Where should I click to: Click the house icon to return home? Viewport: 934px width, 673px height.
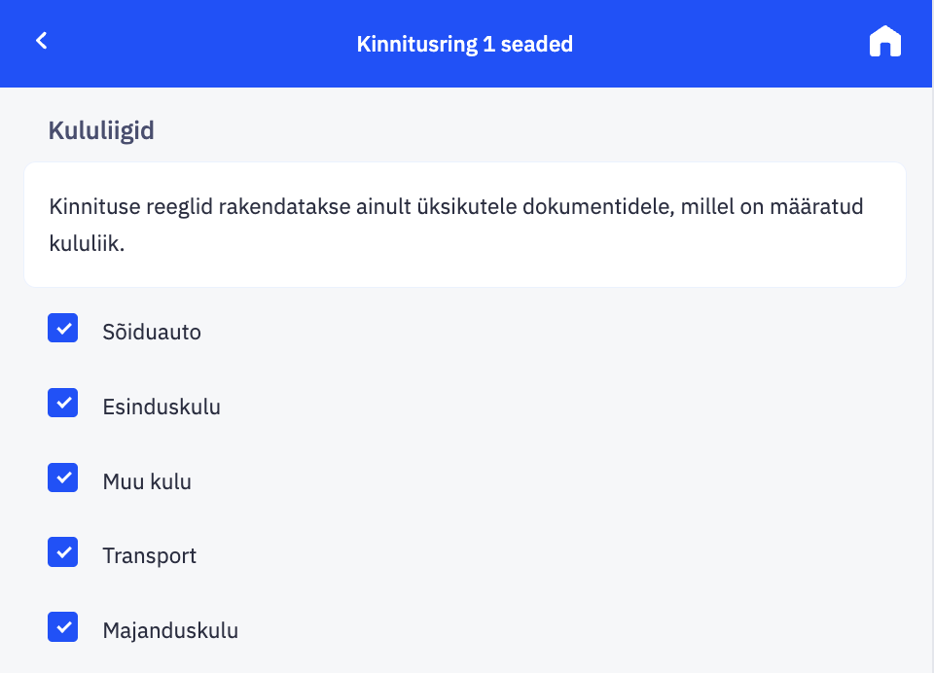point(884,41)
